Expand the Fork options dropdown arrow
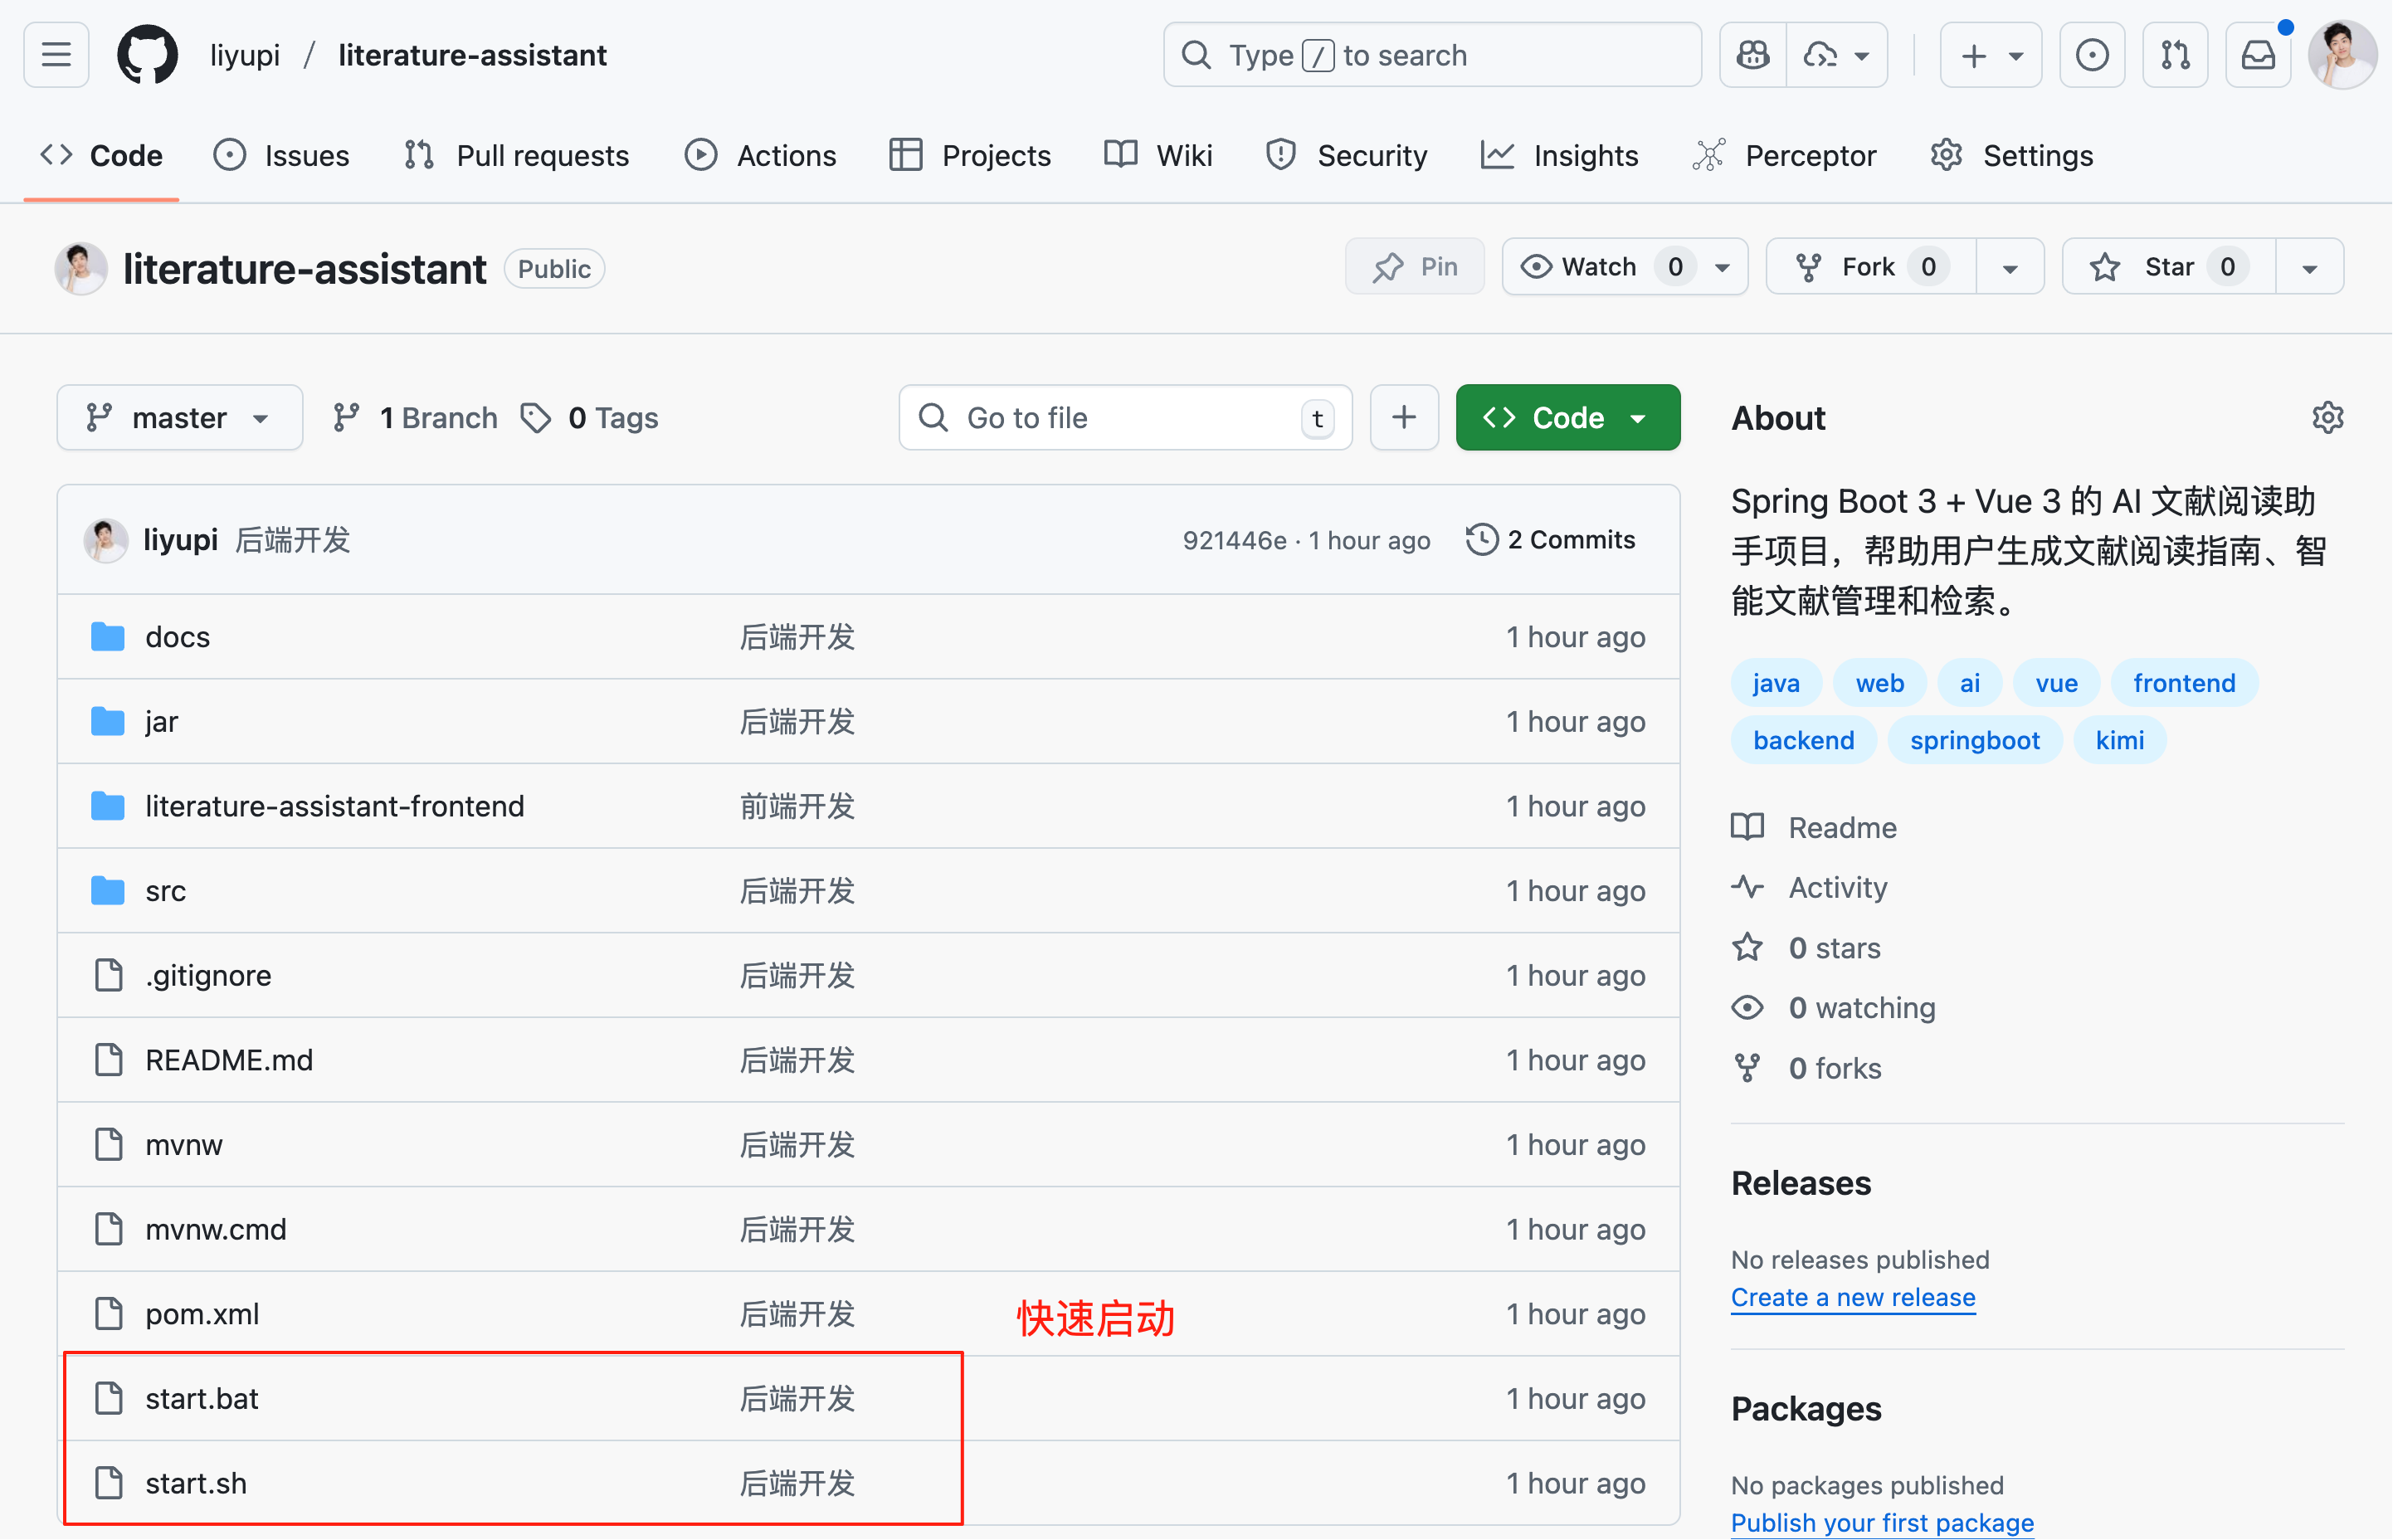2393x1540 pixels. pyautogui.click(x=2009, y=267)
